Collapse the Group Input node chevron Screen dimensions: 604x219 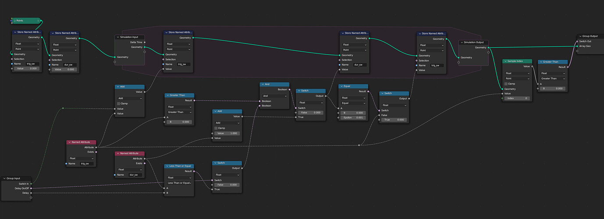pos(5,178)
